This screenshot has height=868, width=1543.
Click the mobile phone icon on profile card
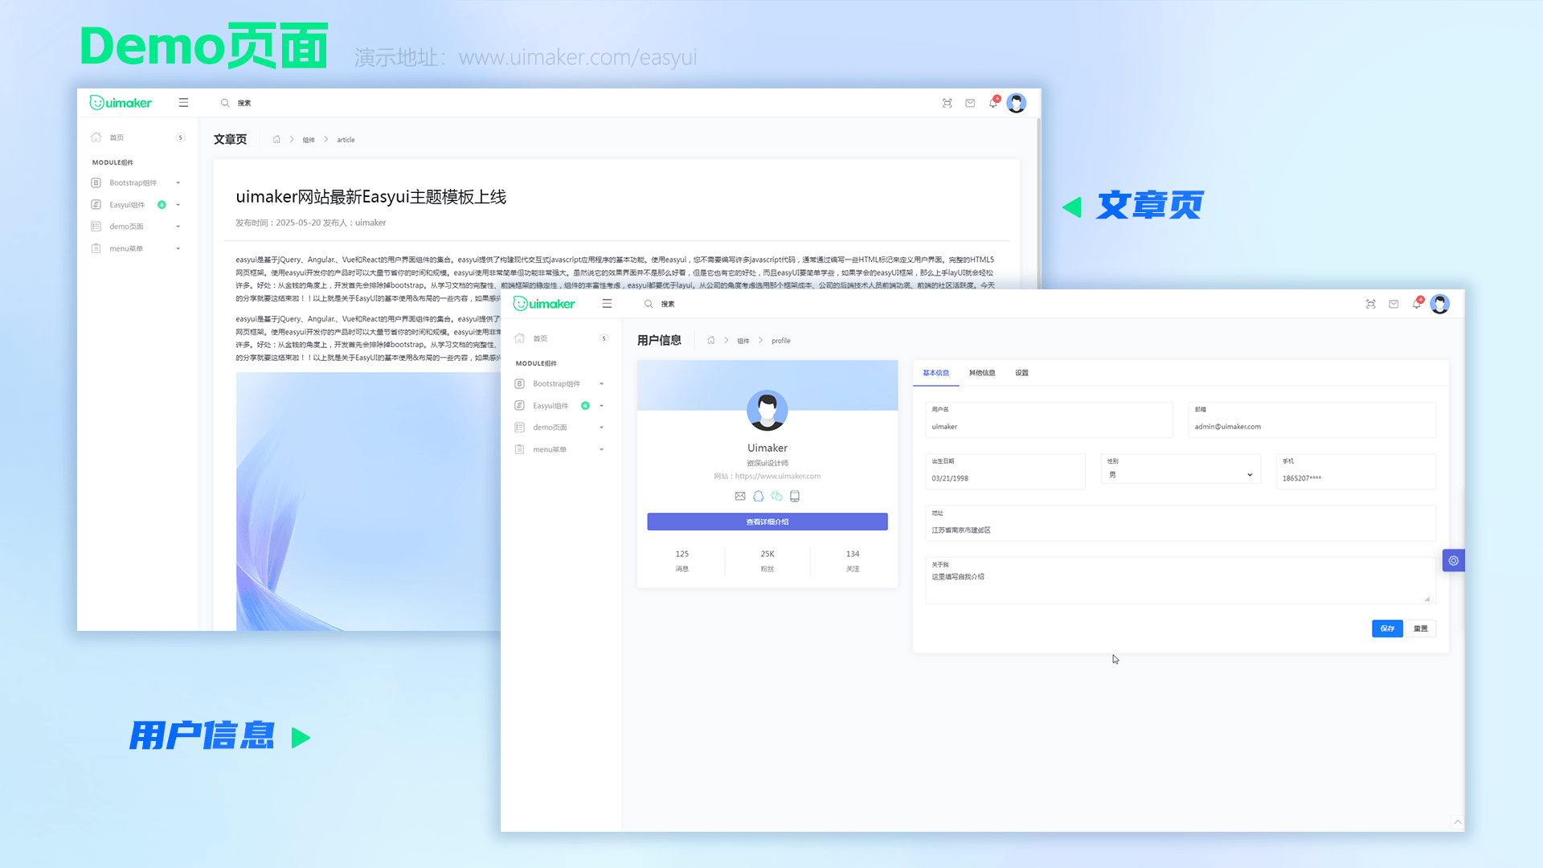[795, 496]
